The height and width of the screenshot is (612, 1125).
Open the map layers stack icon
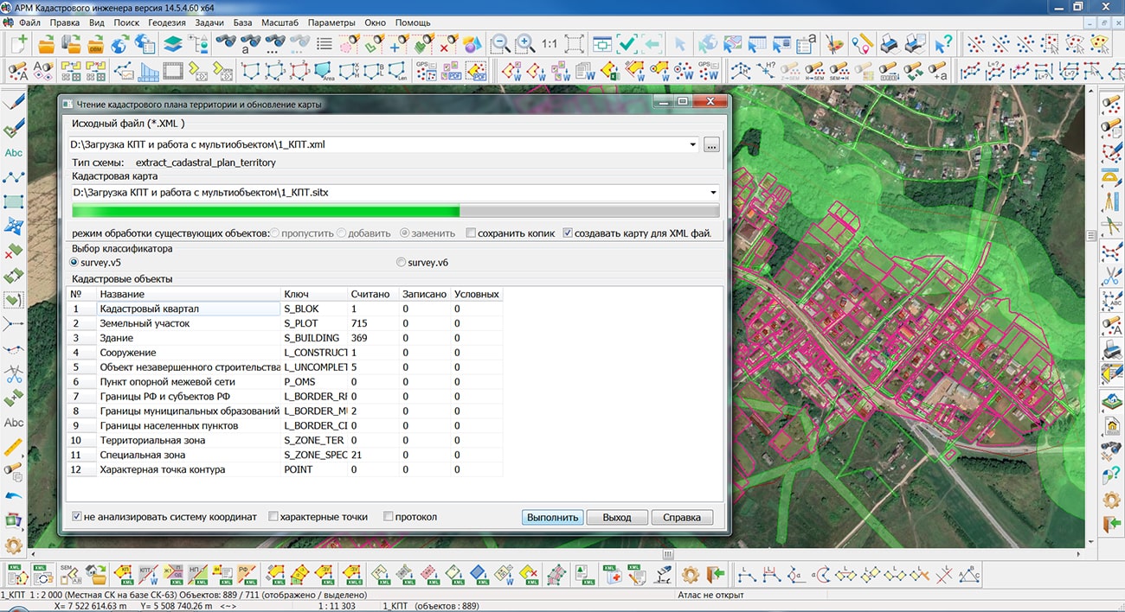[x=173, y=43]
